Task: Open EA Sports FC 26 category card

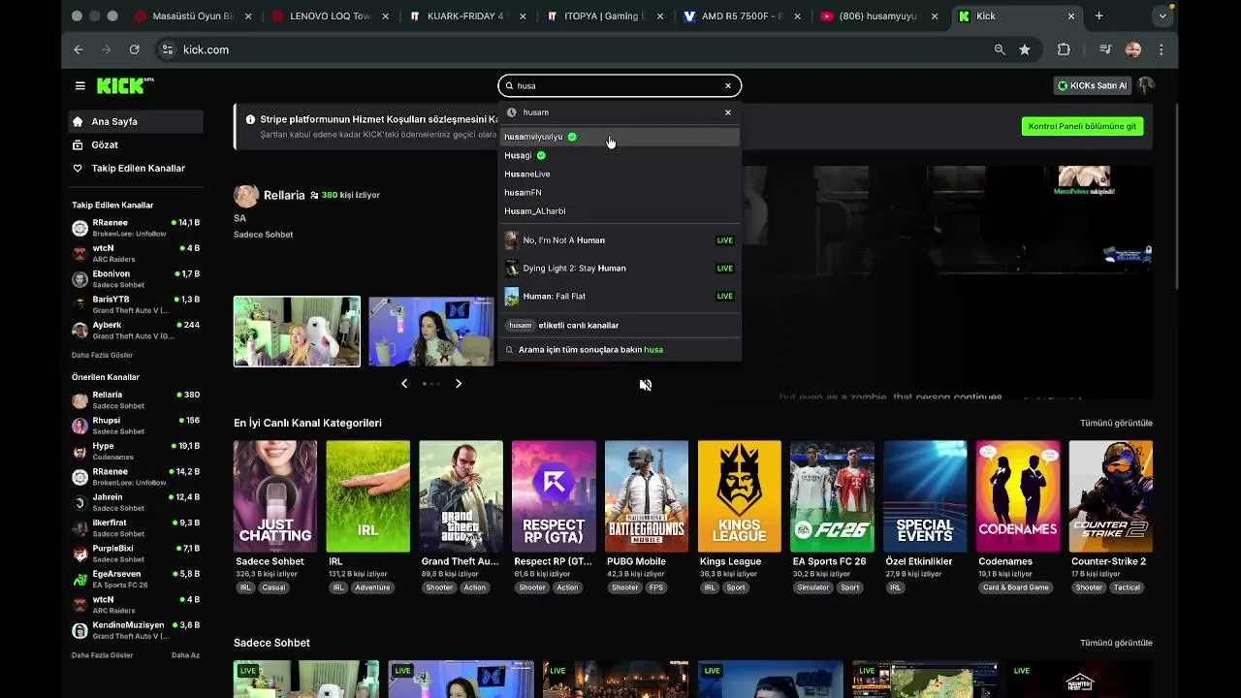Action: click(832, 496)
